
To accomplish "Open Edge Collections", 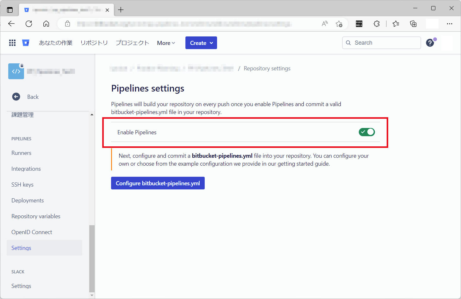I will coord(413,23).
